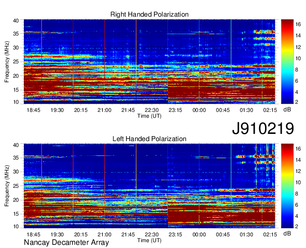Click the J910219 observation label
The height and width of the screenshot is (248, 306).
click(x=263, y=128)
